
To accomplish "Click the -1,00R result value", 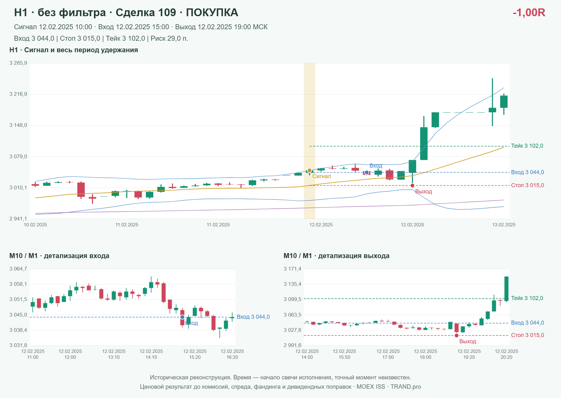I will 529,13.
